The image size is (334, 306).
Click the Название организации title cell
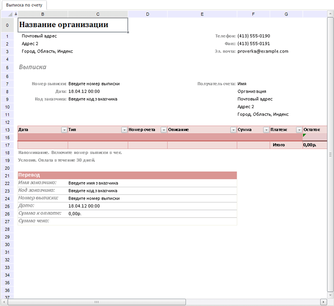73,25
